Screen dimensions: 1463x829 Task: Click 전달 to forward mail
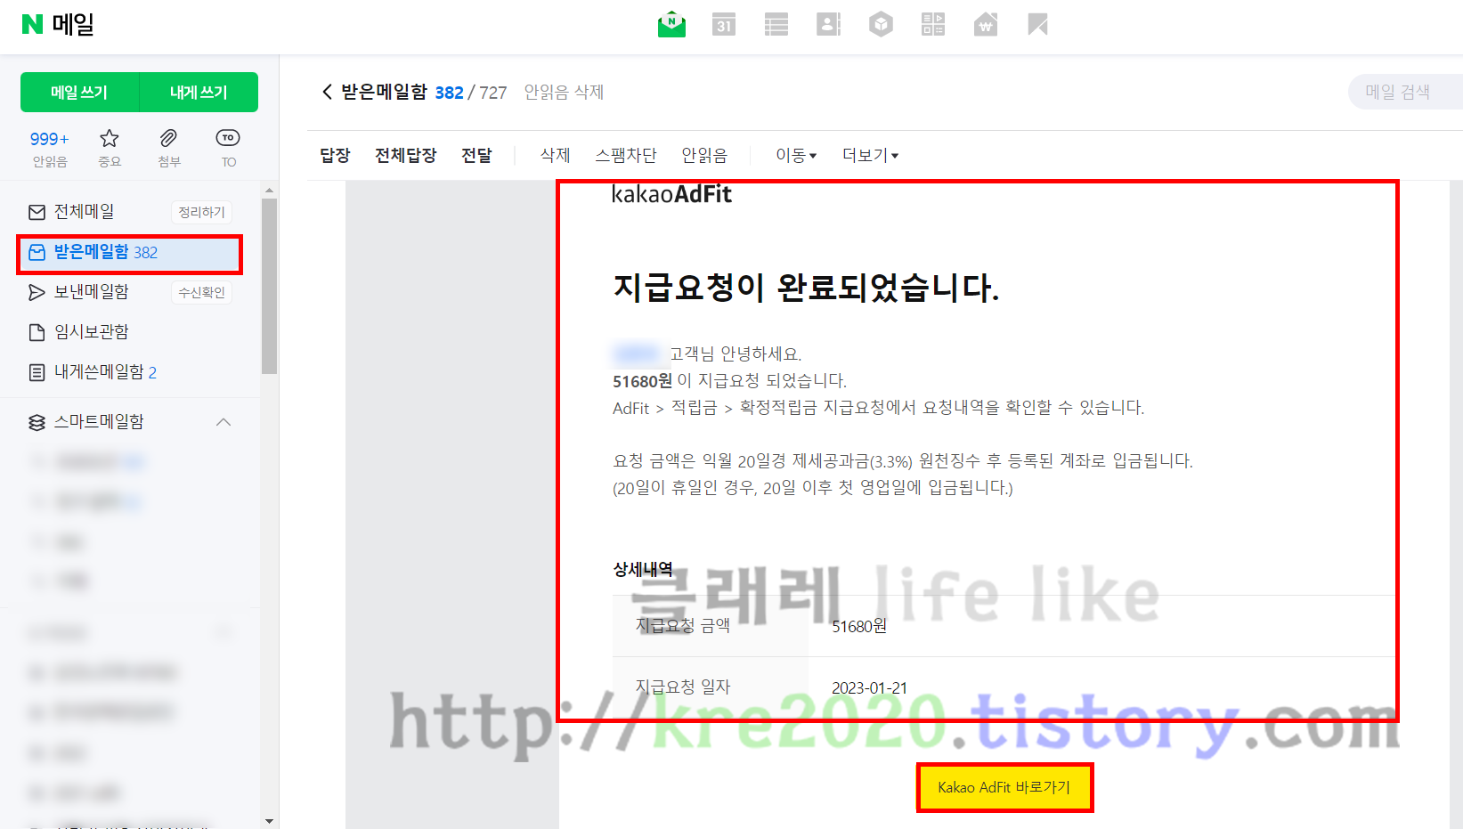(x=476, y=155)
